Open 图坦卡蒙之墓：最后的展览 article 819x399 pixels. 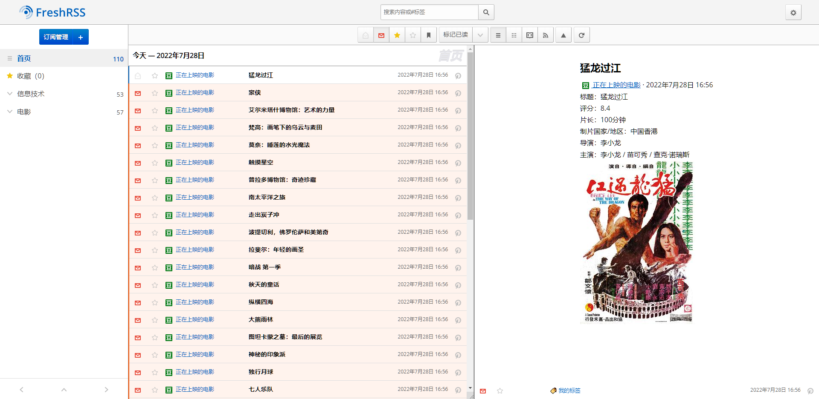point(285,337)
